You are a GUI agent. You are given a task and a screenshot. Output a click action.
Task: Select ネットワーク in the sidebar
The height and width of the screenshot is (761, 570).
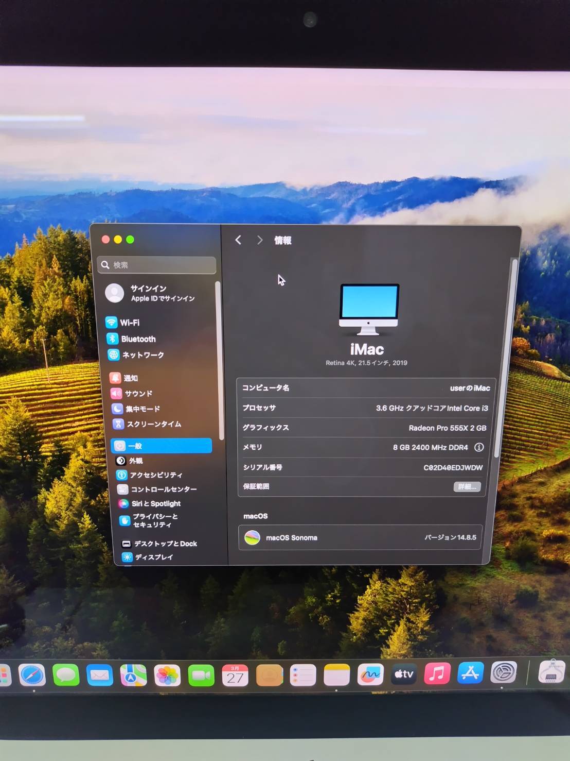[136, 355]
